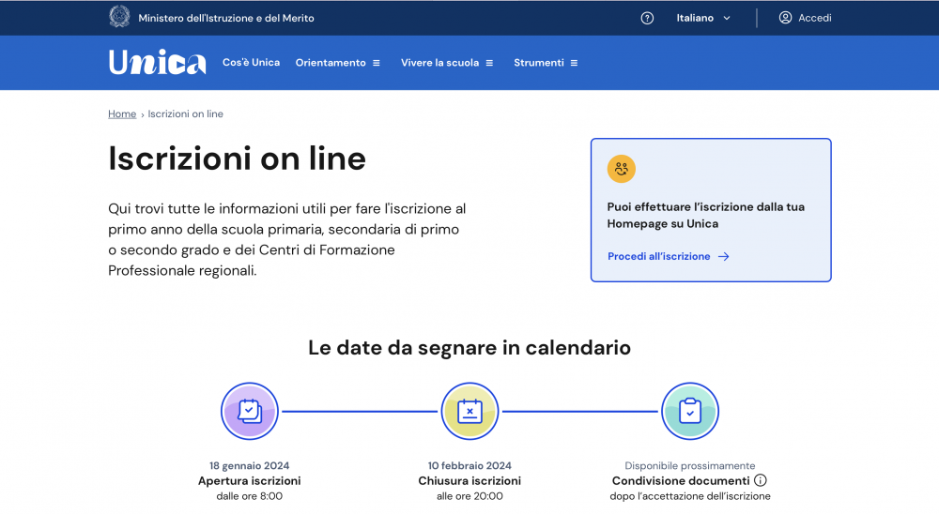Screen dimensions: 939x514
Task: Click Le date da segnare in calendario heading
Action: 469,348
